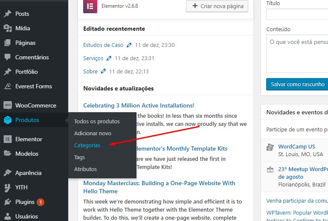Focus the Conteúdo text area
This screenshot has width=328, height=221.
(x=297, y=54)
